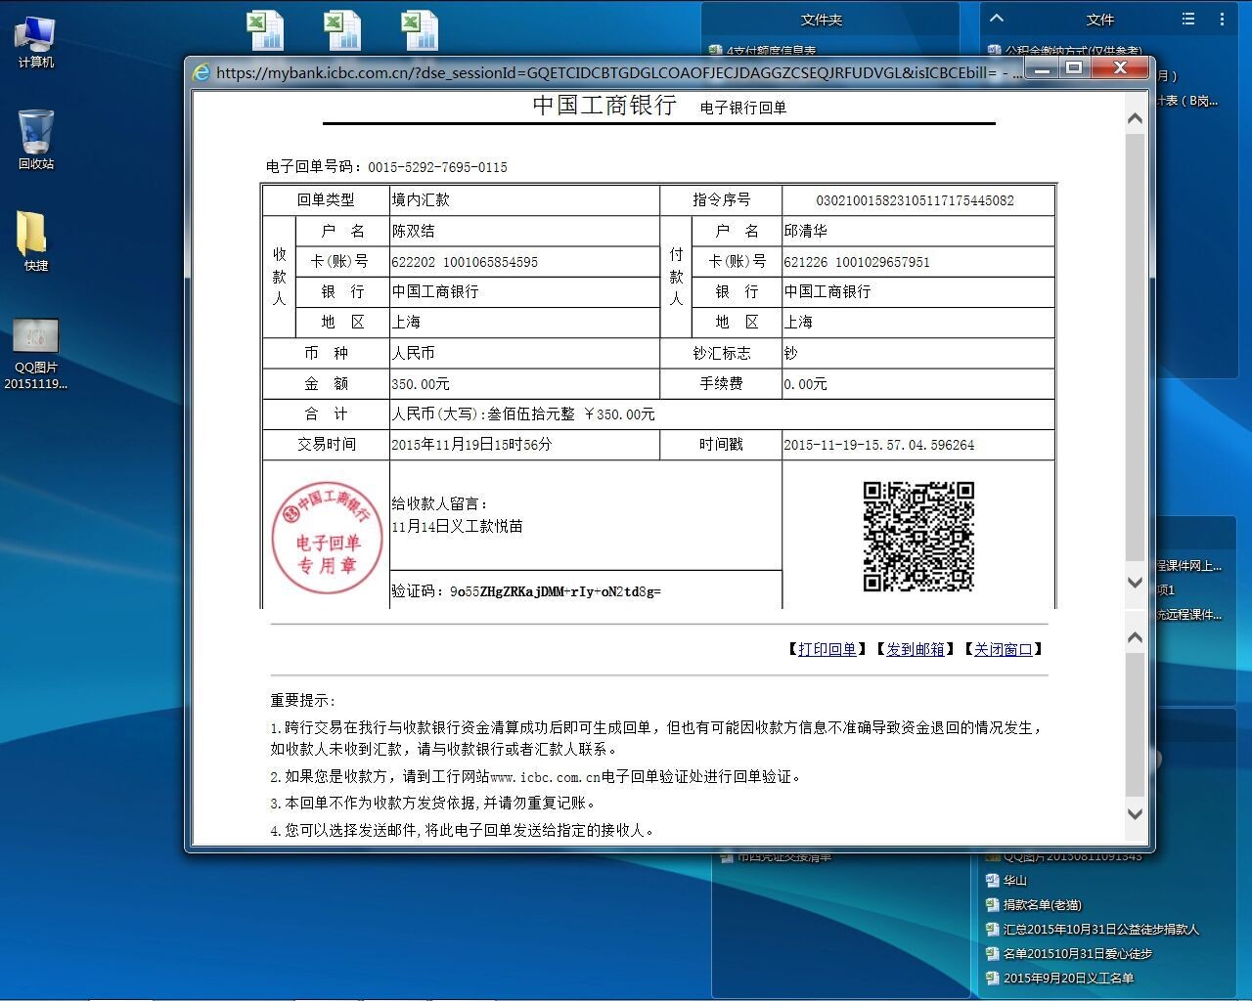
Task: Click the timestamp 2015-11-19-15.57.04.596264
Action: [879, 445]
